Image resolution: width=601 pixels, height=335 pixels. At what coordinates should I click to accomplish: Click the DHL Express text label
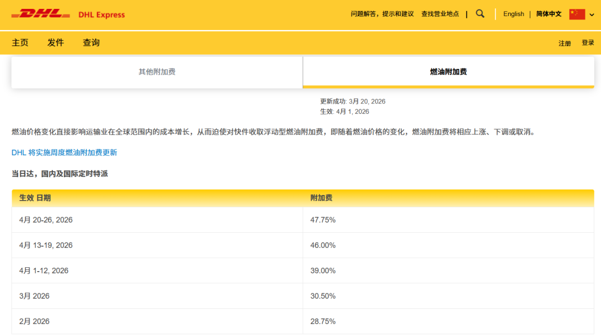[x=102, y=15]
